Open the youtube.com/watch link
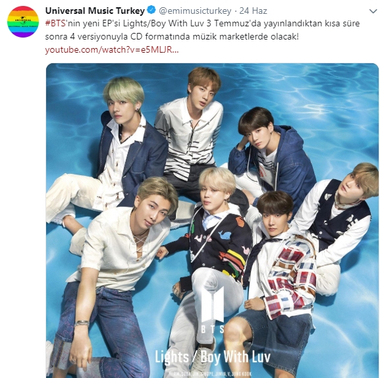384x378 pixels. (112, 49)
